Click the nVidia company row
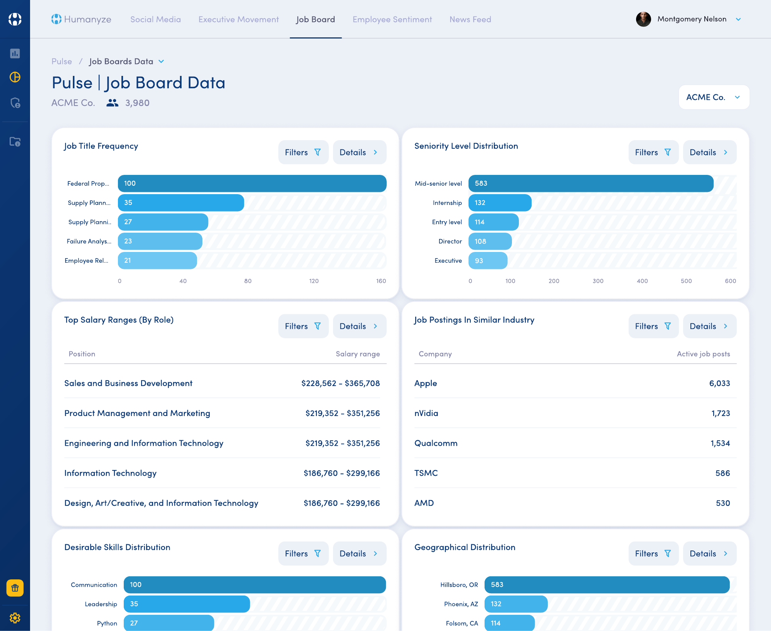Viewport: 771px width, 631px height. coord(575,413)
